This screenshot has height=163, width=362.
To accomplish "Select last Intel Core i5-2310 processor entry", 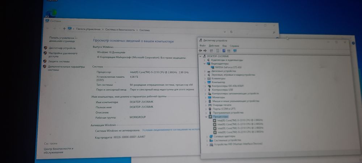I will 240,132.
